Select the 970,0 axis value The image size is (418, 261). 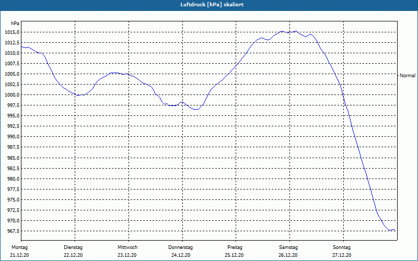[13, 220]
